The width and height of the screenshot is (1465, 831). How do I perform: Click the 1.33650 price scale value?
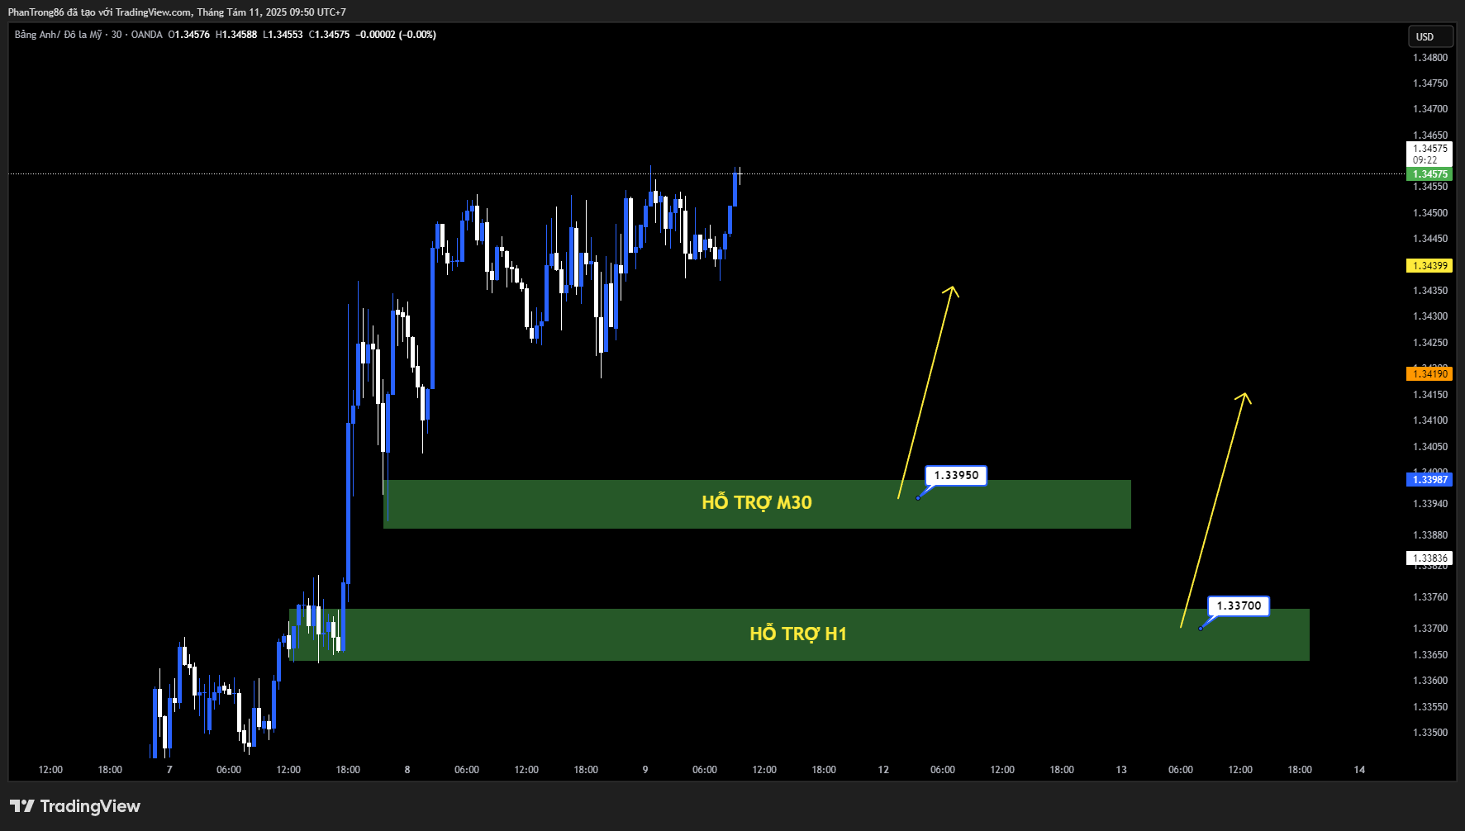click(x=1430, y=655)
